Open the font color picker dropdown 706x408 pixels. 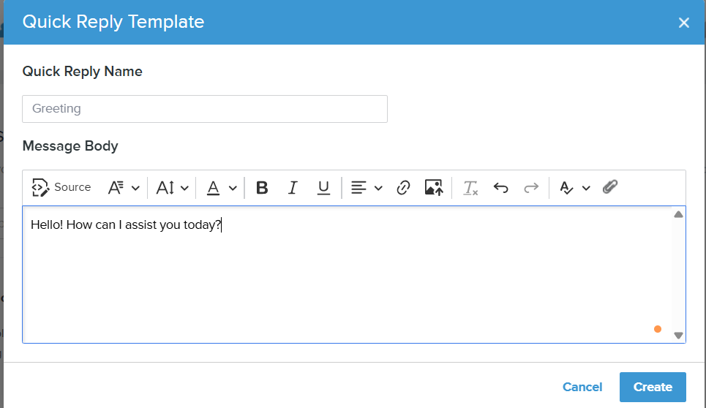tap(222, 188)
